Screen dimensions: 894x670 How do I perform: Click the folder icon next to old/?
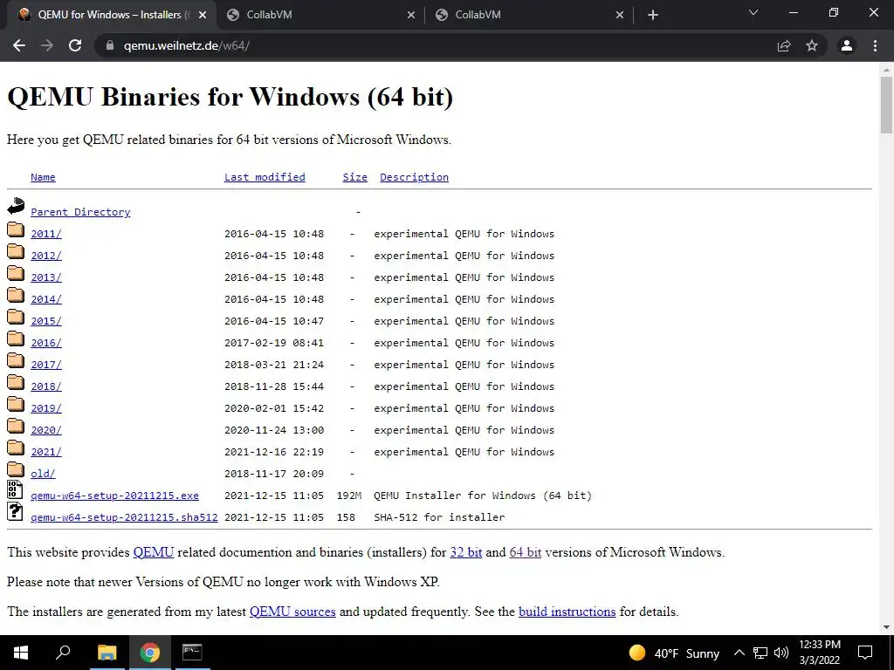(x=16, y=469)
